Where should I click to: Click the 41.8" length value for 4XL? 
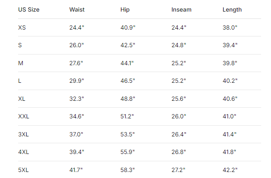(230, 152)
